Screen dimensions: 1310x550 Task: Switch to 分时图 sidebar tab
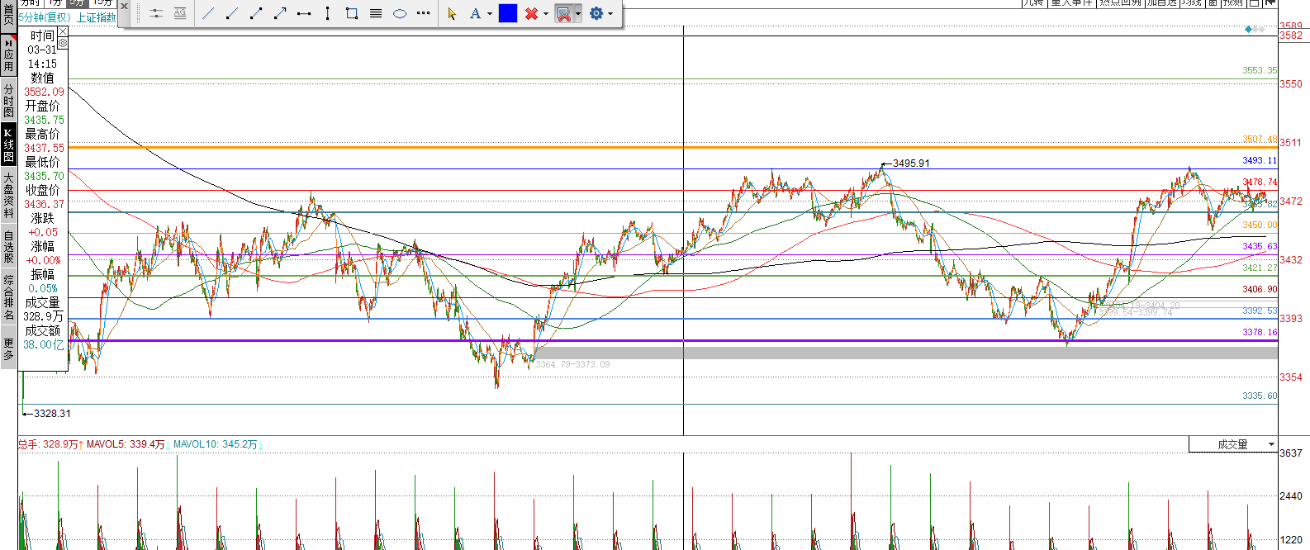coord(8,100)
